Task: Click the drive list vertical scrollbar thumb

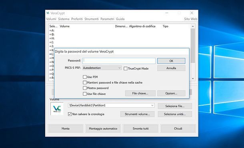Action: (193, 46)
